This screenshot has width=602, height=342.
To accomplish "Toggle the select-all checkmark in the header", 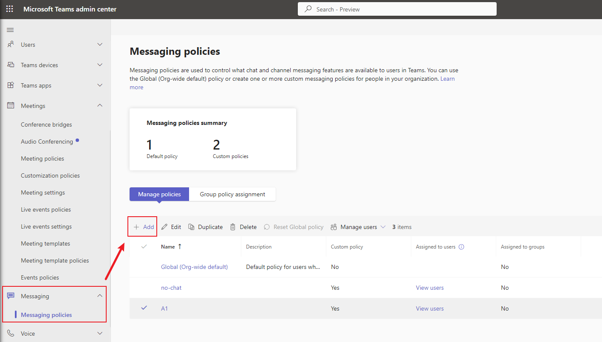I will point(144,246).
